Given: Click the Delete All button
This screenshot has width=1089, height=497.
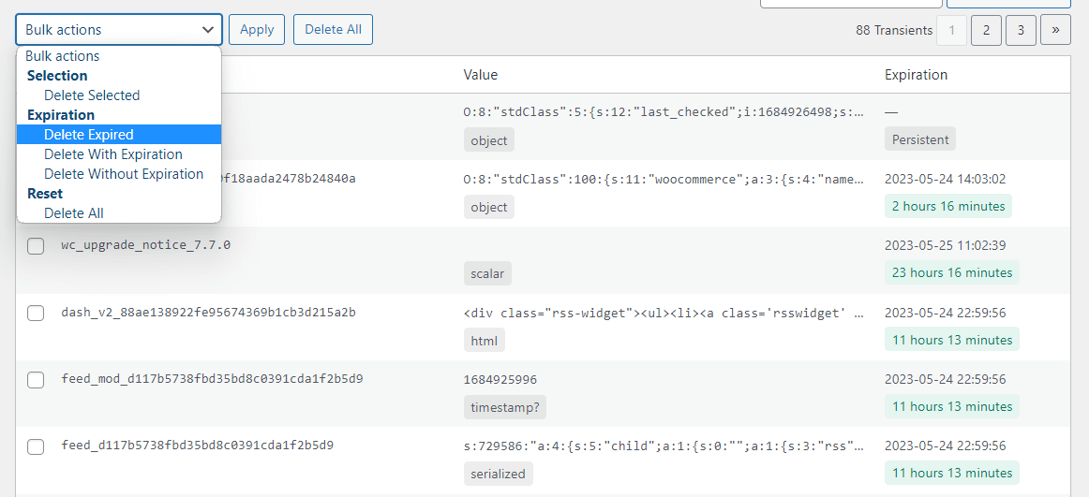Looking at the screenshot, I should pyautogui.click(x=334, y=30).
